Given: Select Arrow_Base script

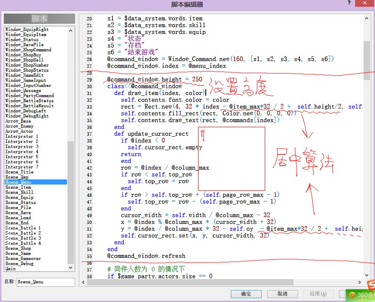Looking at the screenshot, I should (x=18, y=121).
